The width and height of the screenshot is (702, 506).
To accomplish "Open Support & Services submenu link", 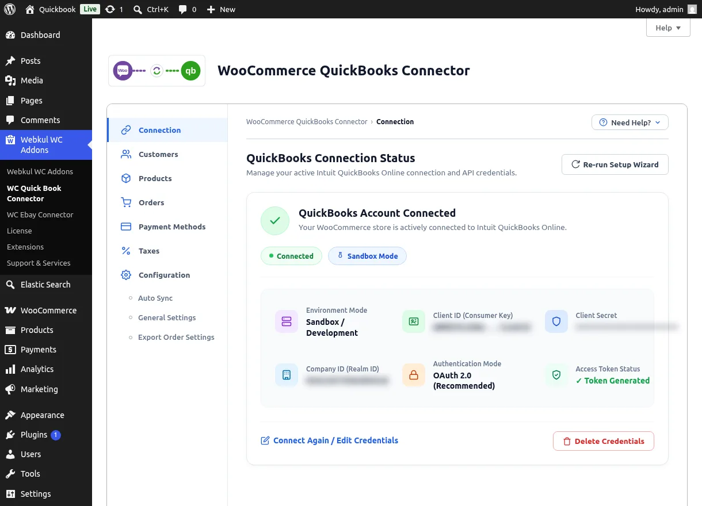I will click(39, 263).
